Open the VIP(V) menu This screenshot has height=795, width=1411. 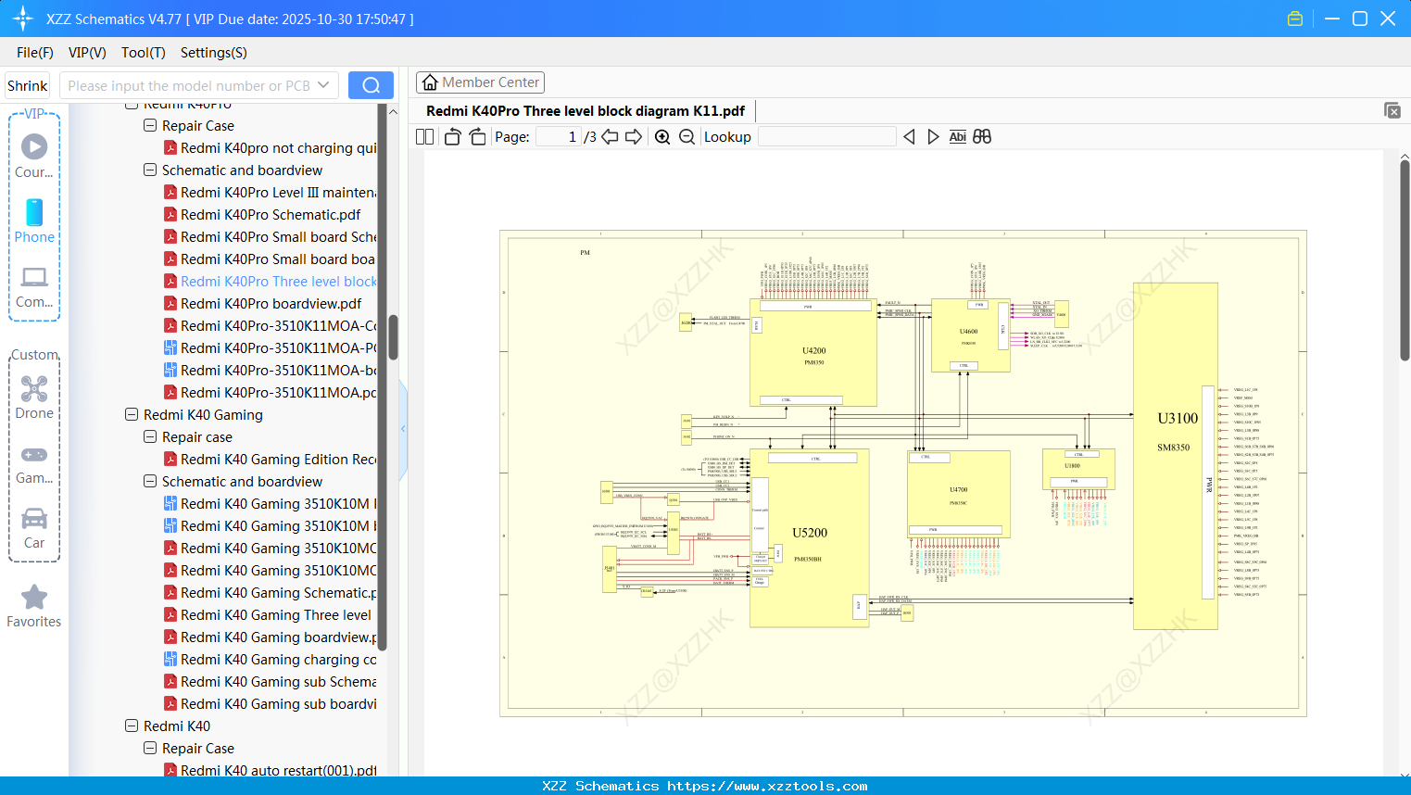click(x=86, y=53)
